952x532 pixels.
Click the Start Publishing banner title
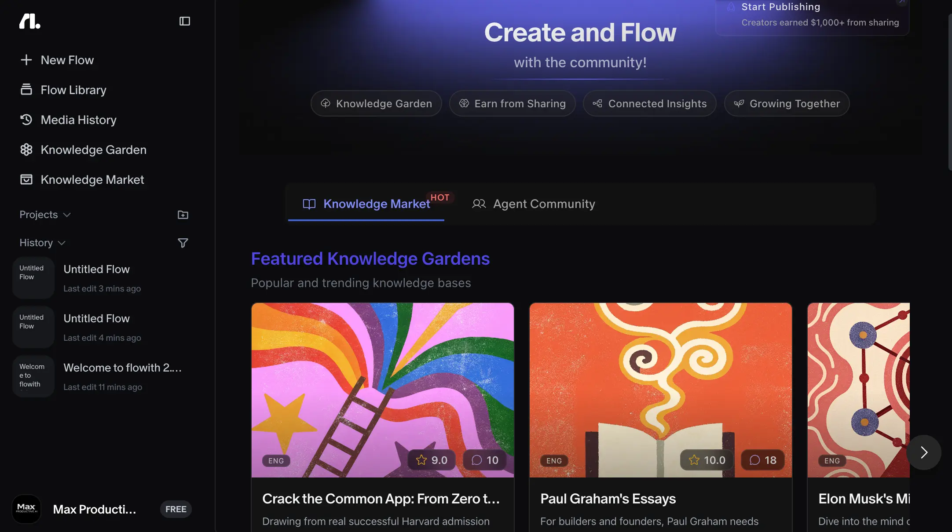pyautogui.click(x=781, y=7)
